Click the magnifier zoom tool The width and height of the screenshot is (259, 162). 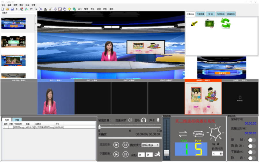tap(36, 9)
